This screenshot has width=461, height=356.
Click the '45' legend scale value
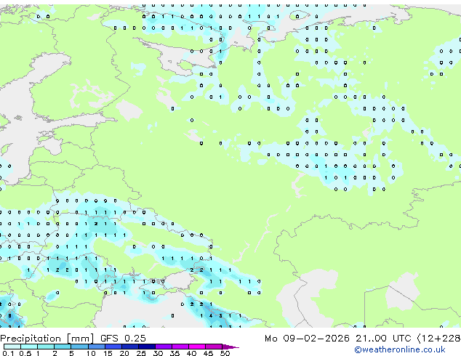click(x=208, y=353)
